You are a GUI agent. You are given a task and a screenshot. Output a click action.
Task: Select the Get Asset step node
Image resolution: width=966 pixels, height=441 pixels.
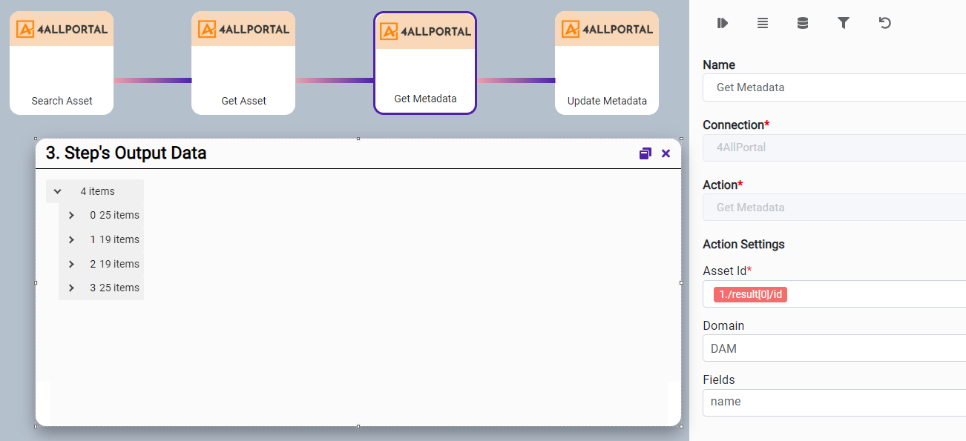243,63
